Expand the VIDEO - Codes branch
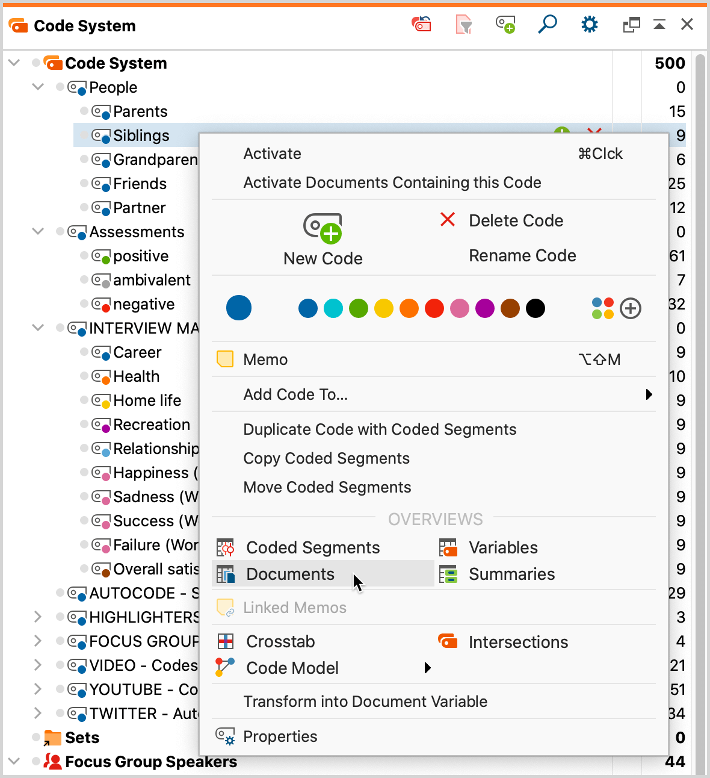Viewport: 710px width, 778px height. coord(38,665)
